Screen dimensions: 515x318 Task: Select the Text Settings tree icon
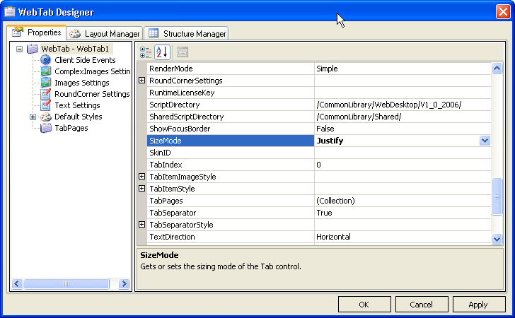pyautogui.click(x=46, y=105)
